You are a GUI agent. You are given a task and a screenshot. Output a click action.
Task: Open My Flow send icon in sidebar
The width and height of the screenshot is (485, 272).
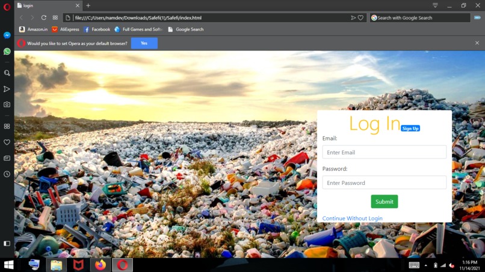(x=7, y=89)
